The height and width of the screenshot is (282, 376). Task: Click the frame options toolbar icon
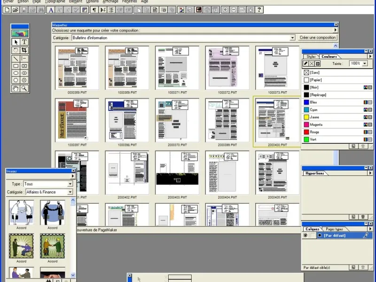(155, 10)
